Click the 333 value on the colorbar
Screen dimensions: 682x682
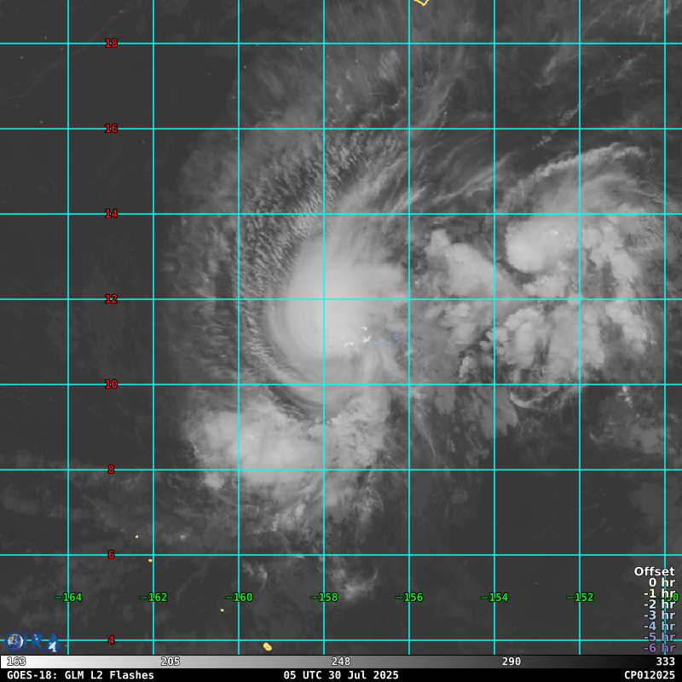[x=665, y=662]
